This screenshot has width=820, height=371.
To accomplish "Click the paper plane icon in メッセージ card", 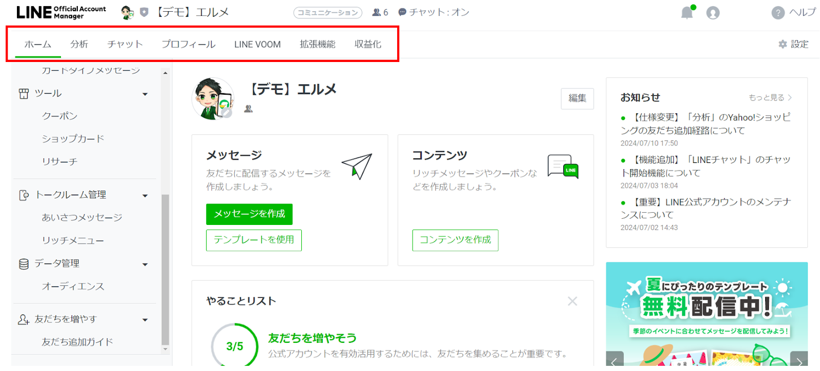I will pyautogui.click(x=357, y=166).
